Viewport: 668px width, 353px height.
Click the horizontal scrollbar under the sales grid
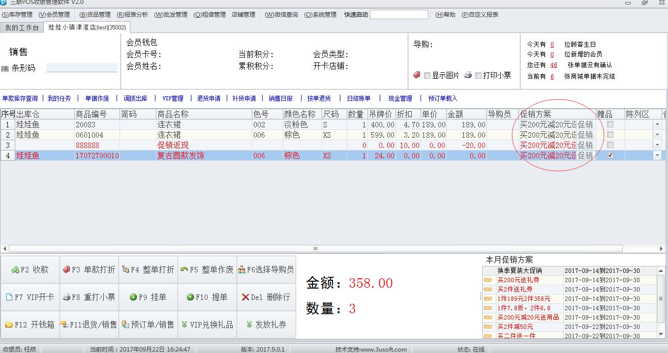pyautogui.click(x=315, y=249)
